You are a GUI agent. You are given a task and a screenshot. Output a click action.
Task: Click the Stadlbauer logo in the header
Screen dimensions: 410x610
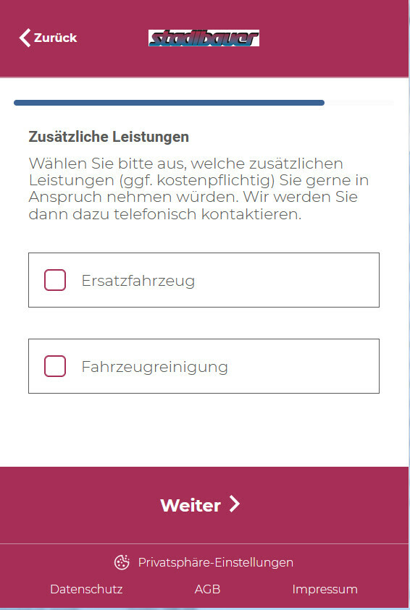(x=204, y=38)
